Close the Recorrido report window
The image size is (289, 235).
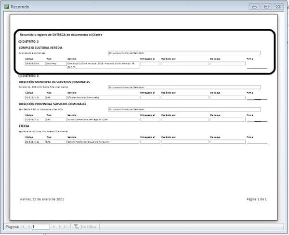pyautogui.click(x=277, y=7)
